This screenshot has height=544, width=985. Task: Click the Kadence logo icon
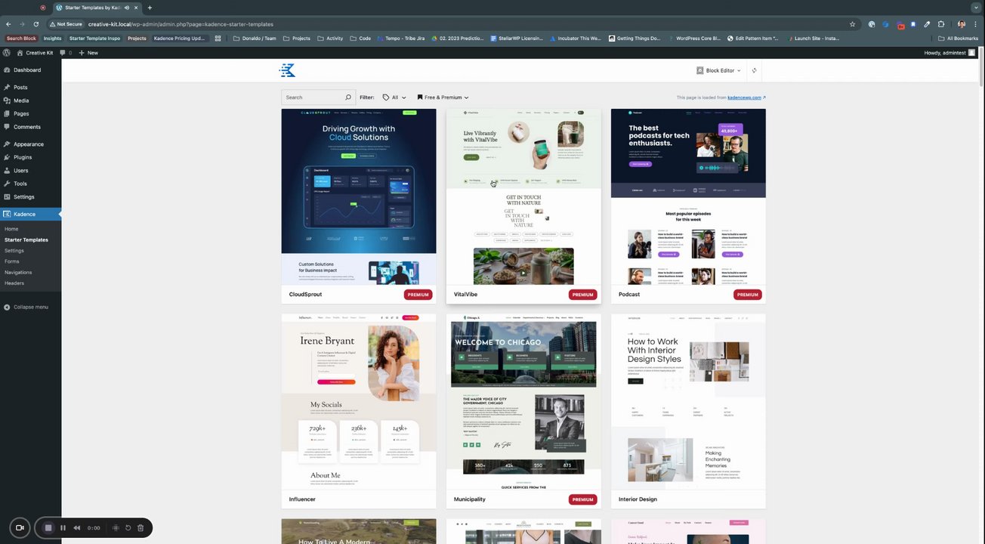point(287,70)
